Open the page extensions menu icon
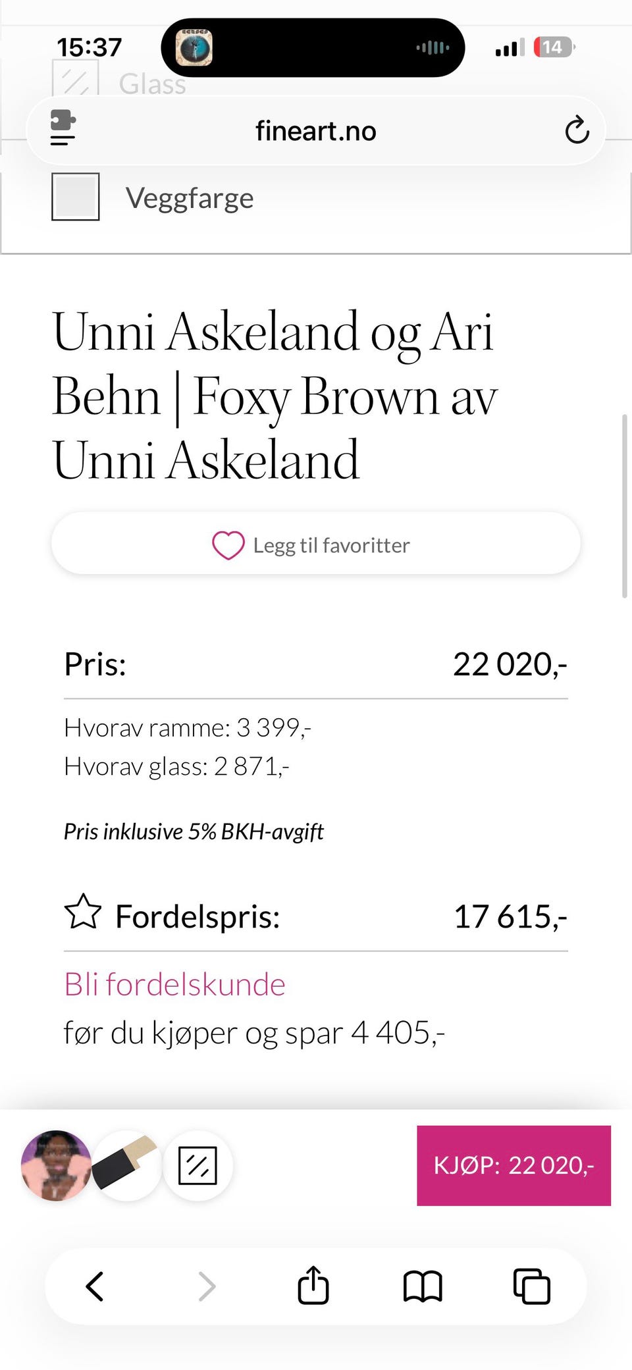This screenshot has width=632, height=1370. [63, 128]
